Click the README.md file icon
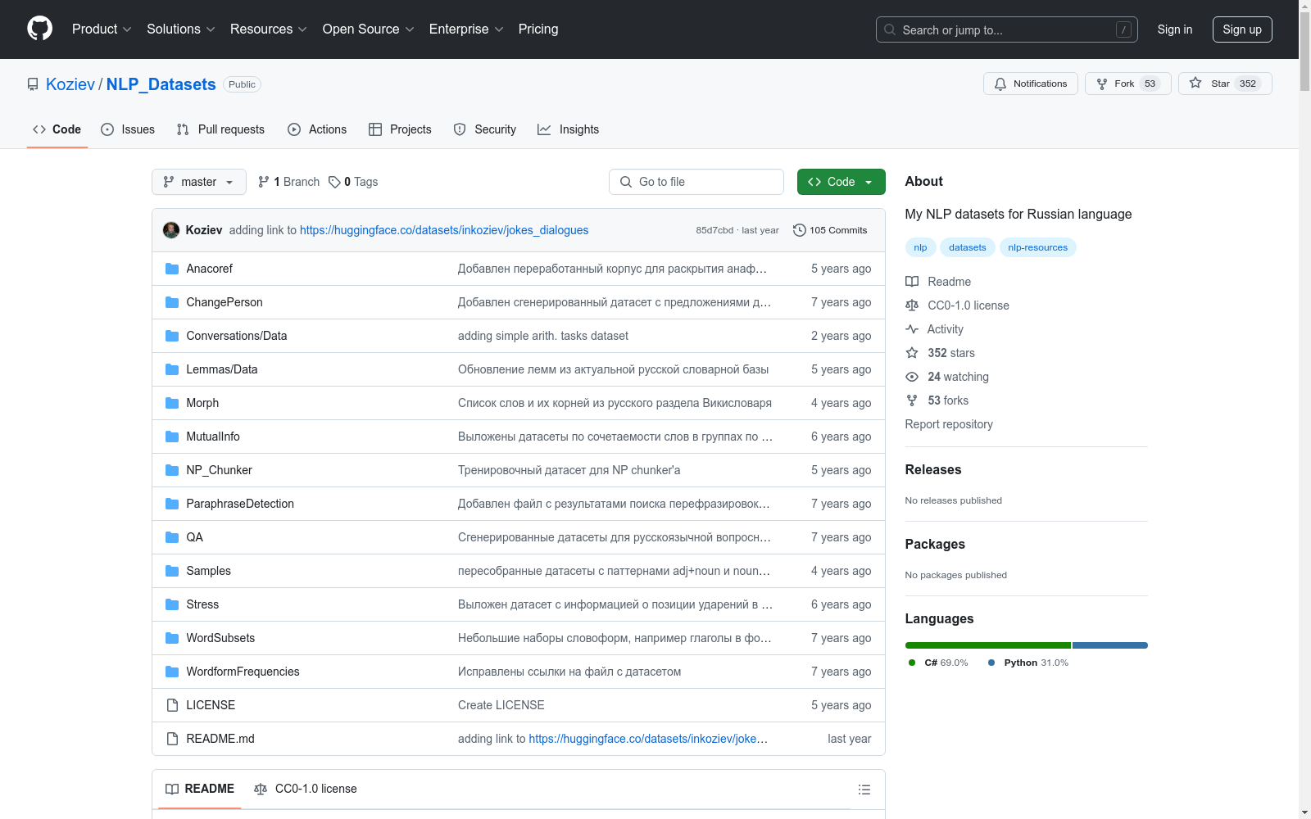1311x819 pixels. [x=172, y=739]
